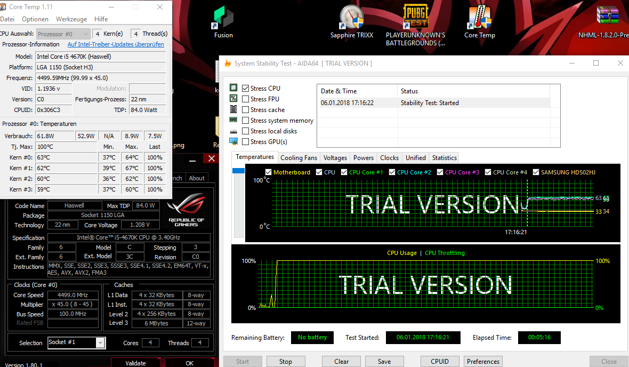Screen dimensions: 629x367
Task: Click the Stress GPU monitor icon
Action: [x=233, y=141]
